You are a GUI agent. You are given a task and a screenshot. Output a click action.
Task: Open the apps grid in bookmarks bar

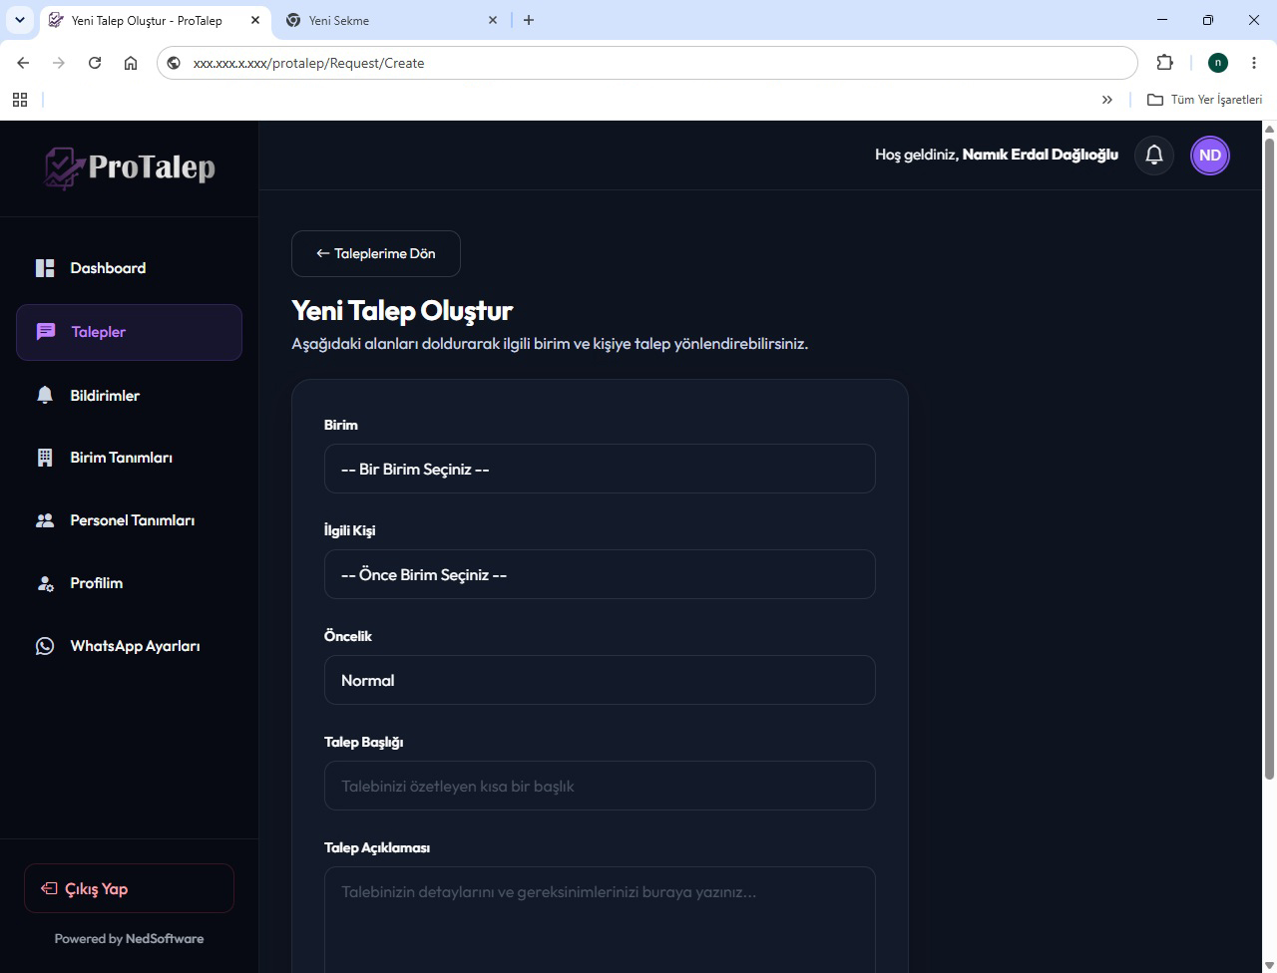coord(20,100)
